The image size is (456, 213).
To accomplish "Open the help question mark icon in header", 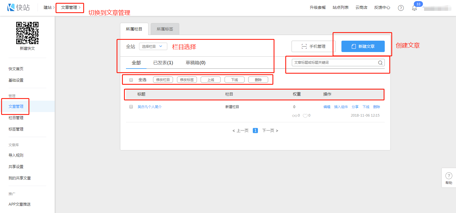I will pos(401,8).
